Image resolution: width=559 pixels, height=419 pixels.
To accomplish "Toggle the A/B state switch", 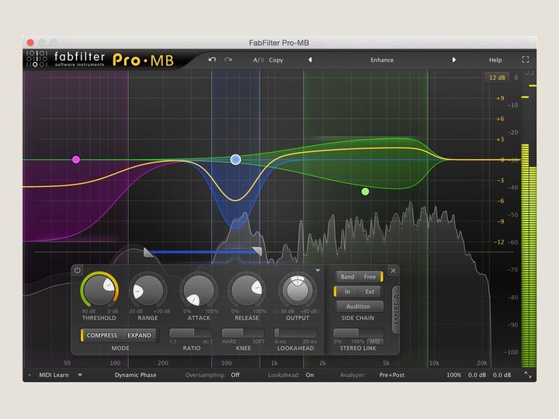I will tap(258, 60).
